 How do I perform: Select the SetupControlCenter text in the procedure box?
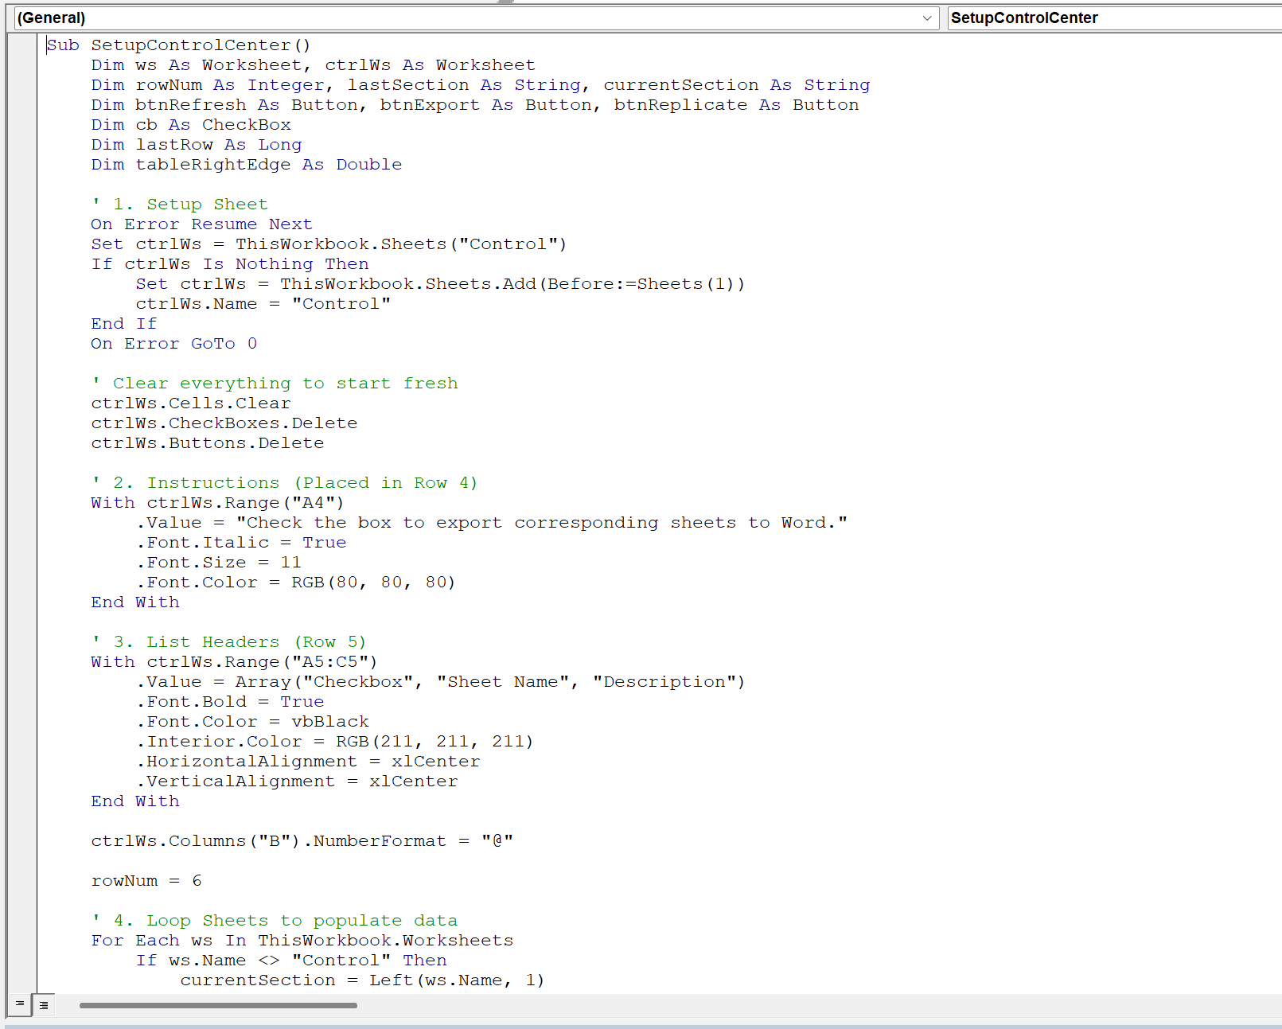(x=1027, y=18)
